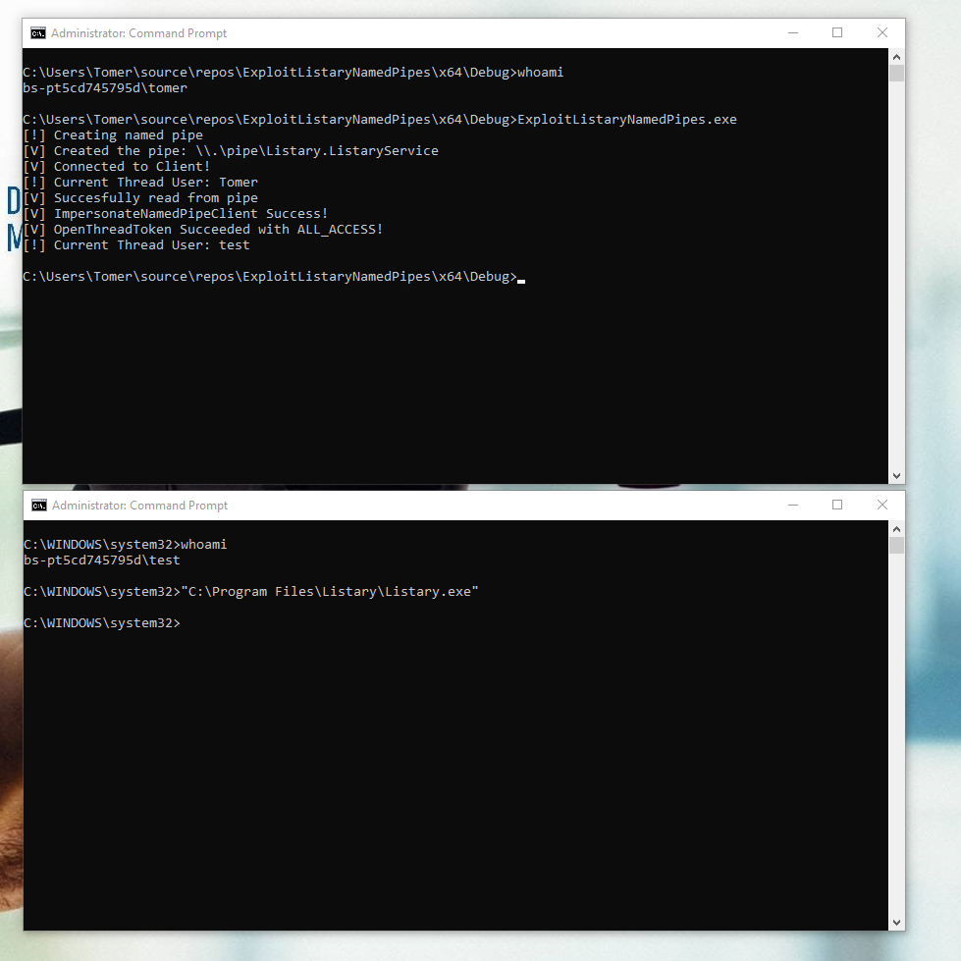Click the 'C:\WINDOWS\system32>whoami' line in bottom window
Image resolution: width=961 pixels, height=961 pixels.
(x=125, y=544)
